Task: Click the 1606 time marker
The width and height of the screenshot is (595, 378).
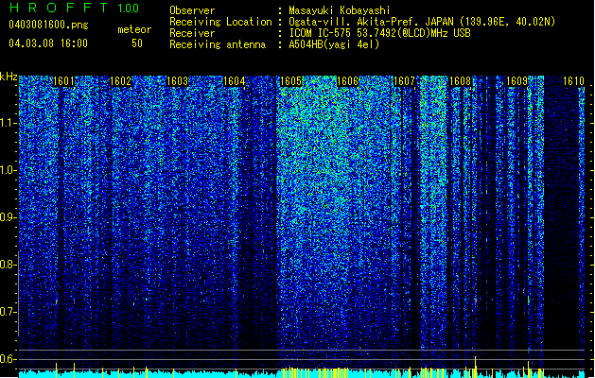Action: point(347,81)
